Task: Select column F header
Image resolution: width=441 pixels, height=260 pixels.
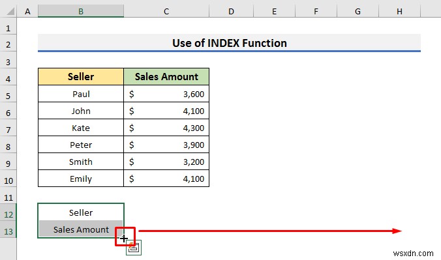Action: (316, 12)
